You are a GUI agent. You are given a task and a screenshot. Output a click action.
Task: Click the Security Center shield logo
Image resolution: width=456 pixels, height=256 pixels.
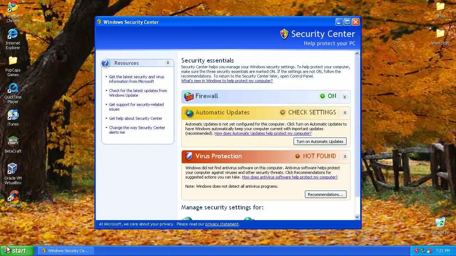tap(284, 34)
